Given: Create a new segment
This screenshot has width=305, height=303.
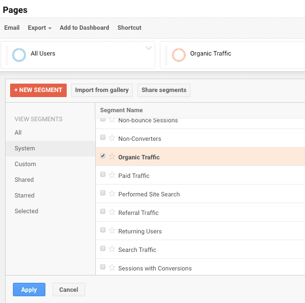Looking at the screenshot, I should point(38,90).
